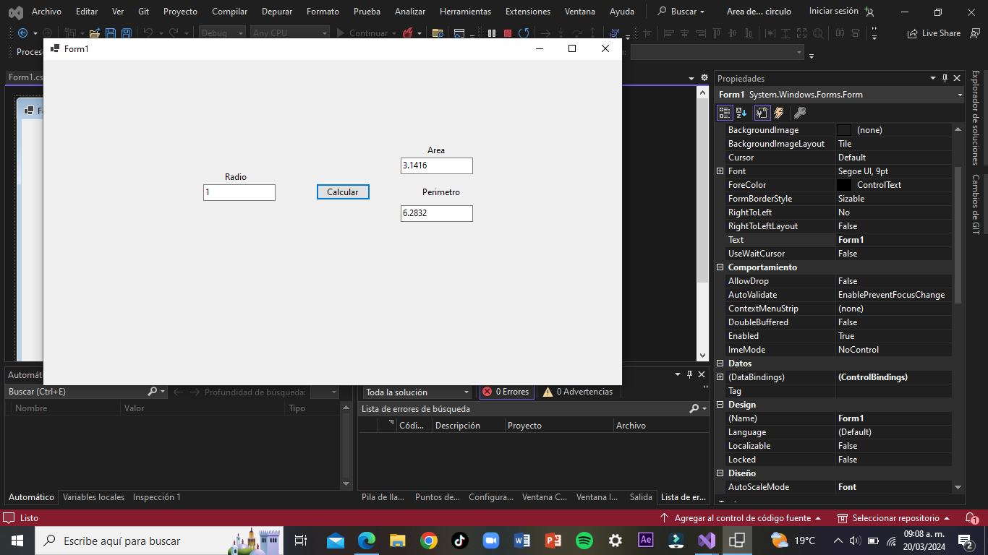Pin the Propiedades panel
The width and height of the screenshot is (988, 555).
[945, 78]
